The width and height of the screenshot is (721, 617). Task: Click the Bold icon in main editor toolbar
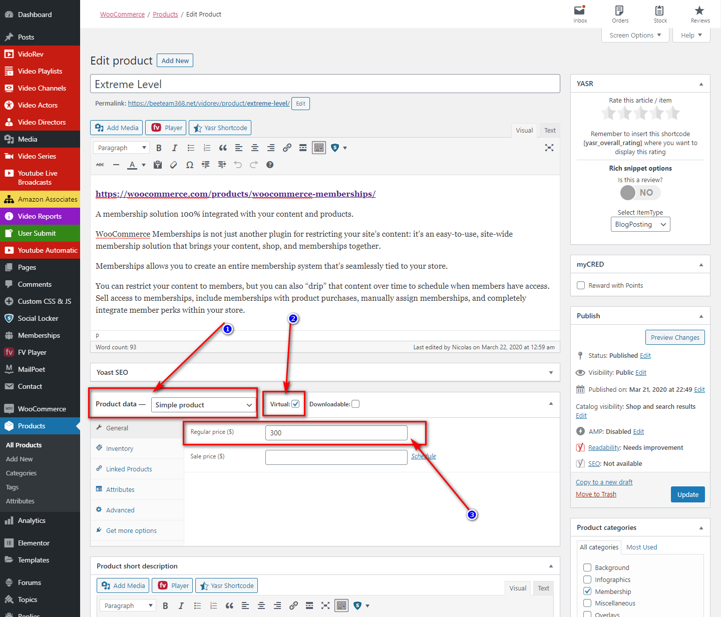coord(159,148)
